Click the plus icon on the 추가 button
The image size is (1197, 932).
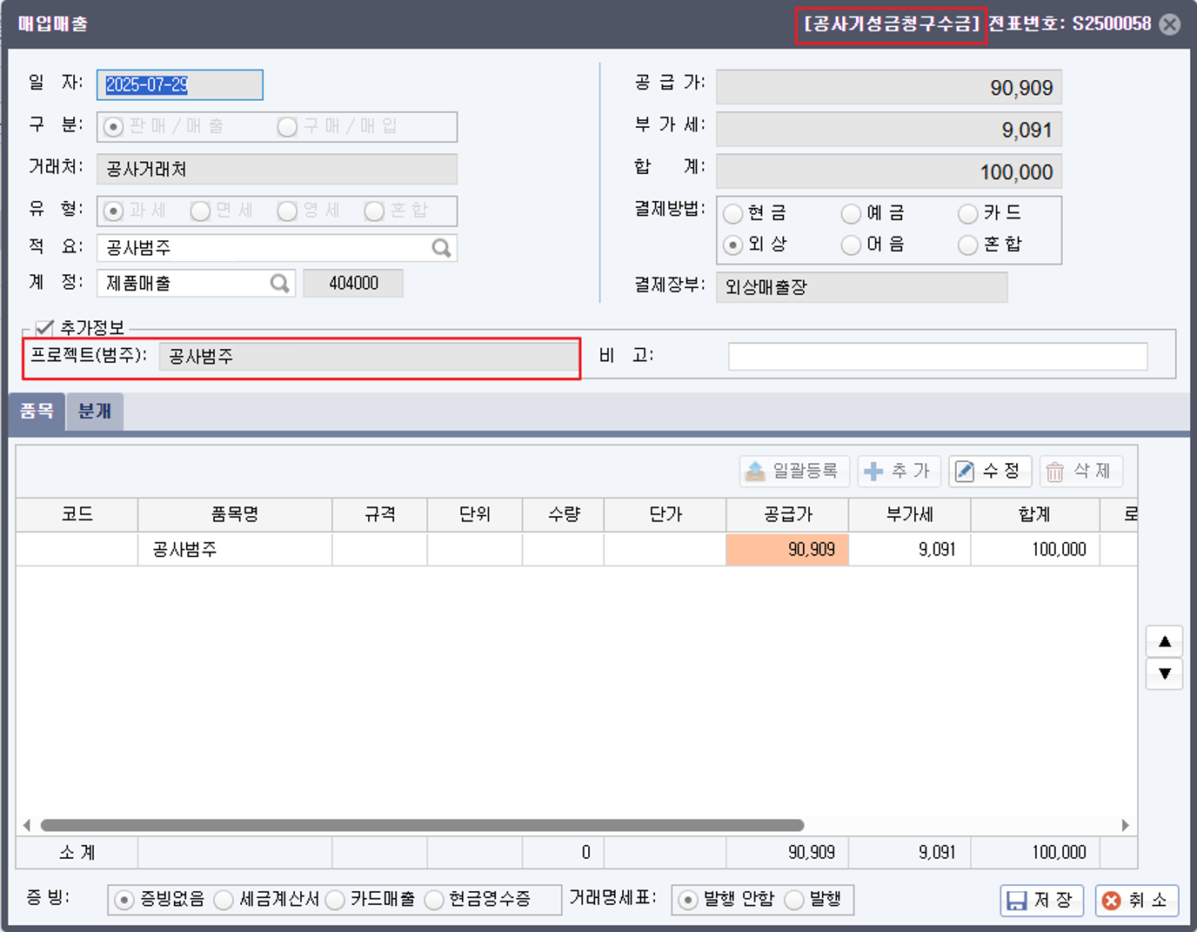pyautogui.click(x=873, y=471)
